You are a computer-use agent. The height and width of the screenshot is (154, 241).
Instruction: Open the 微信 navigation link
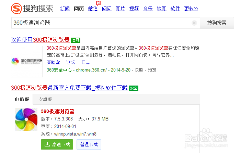(93, 9)
